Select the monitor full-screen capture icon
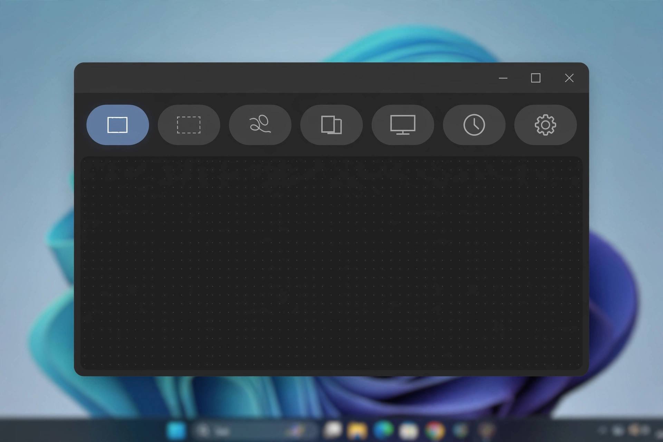 (403, 125)
